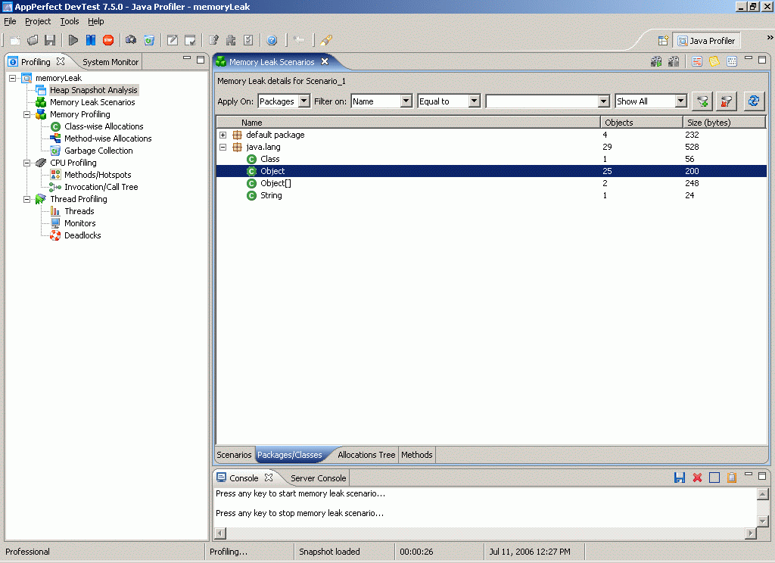775x563 pixels.
Task: Save console output with the disk icon
Action: click(x=679, y=477)
